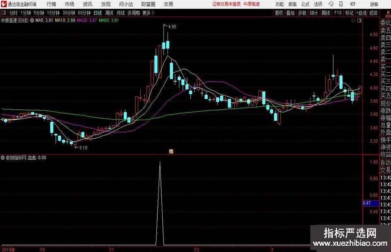The width and height of the screenshot is (391, 252).
Task: Switch to the 5分钟 period tab
Action: [39, 13]
